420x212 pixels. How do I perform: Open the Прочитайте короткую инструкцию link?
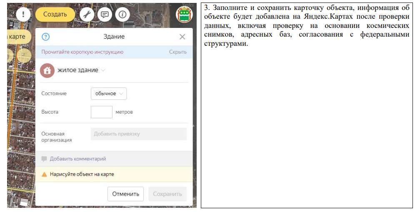(82, 52)
